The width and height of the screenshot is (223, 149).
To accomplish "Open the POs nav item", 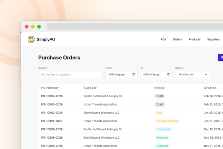I will (x=164, y=39).
